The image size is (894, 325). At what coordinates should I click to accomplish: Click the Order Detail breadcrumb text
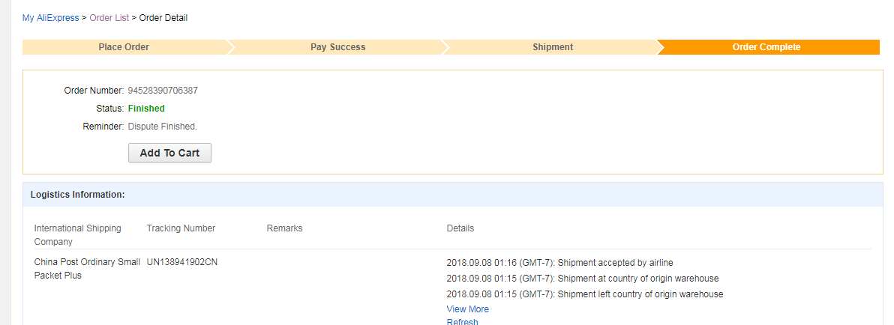[163, 18]
